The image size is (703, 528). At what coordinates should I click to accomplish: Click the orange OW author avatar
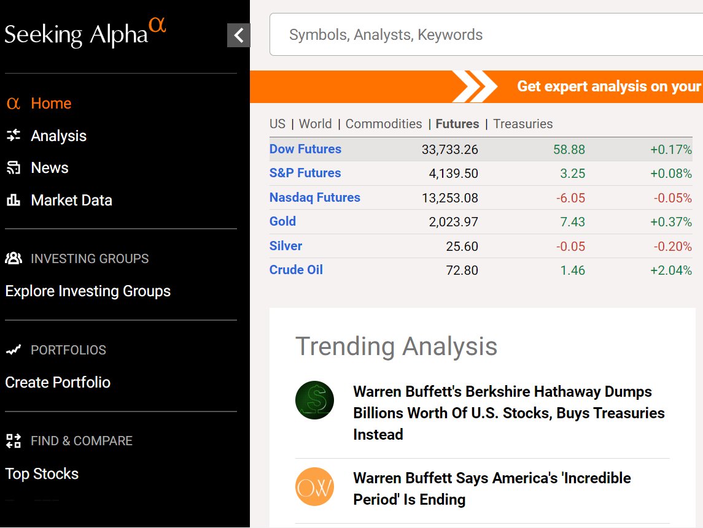pos(315,487)
